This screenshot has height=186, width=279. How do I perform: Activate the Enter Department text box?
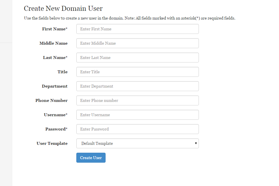pos(137,86)
